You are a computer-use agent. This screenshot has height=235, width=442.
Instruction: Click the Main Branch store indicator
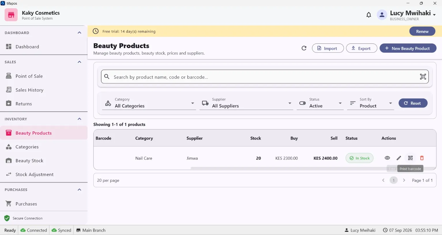[91, 230]
